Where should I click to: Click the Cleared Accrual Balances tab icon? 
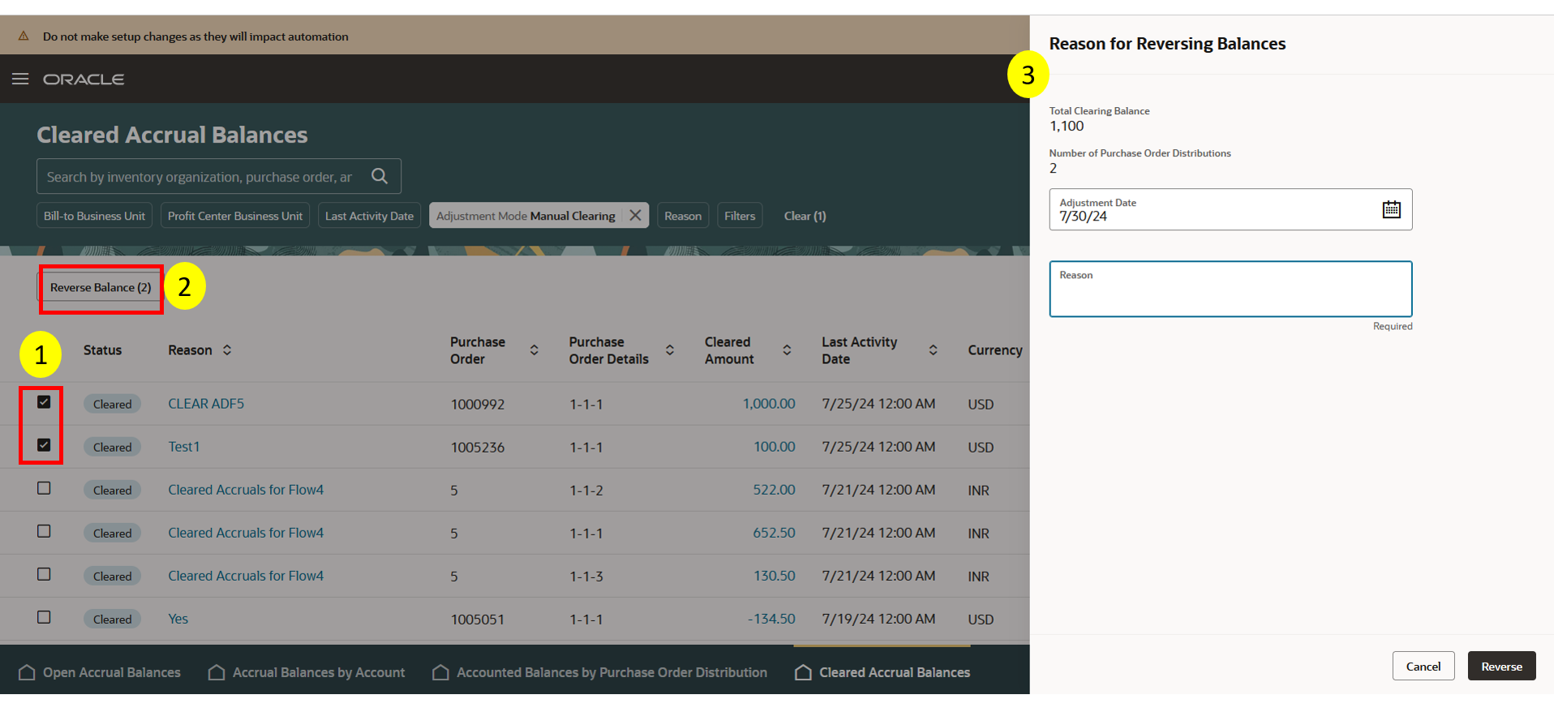coord(803,672)
